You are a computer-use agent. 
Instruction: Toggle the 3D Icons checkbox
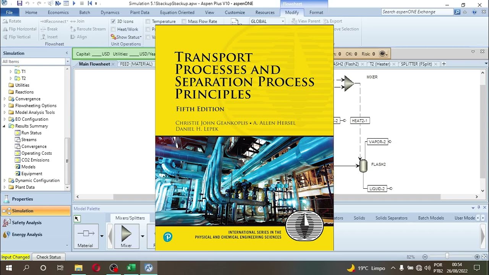point(113,21)
